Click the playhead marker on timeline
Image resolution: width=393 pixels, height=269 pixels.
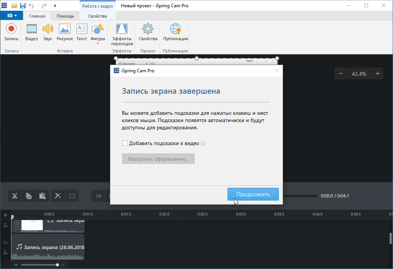tap(12, 217)
